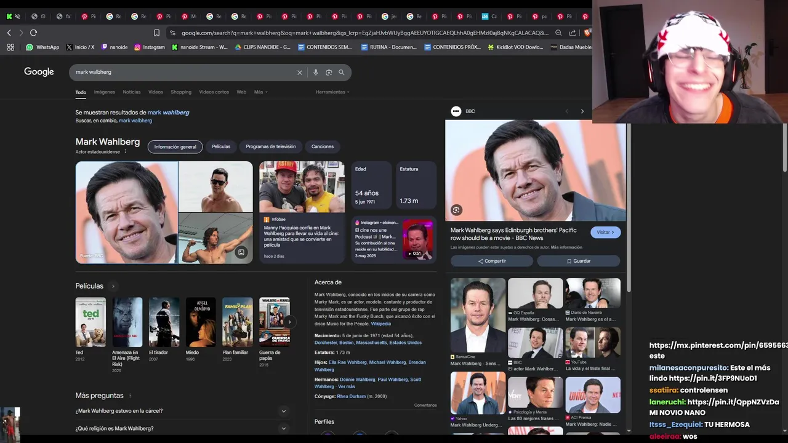This screenshot has width=788, height=443.
Task: Click the arrow next to Películas heading
Action: click(113, 286)
